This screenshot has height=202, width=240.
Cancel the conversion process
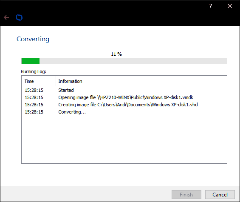[220, 195]
